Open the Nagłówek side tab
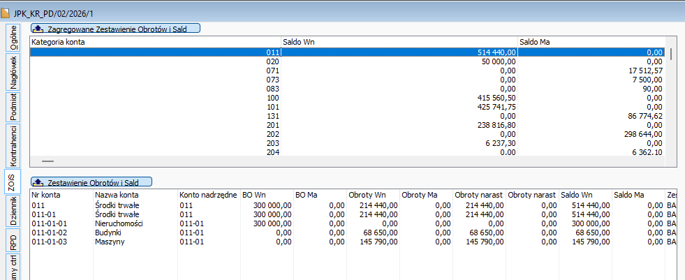685x280 pixels. (13, 71)
